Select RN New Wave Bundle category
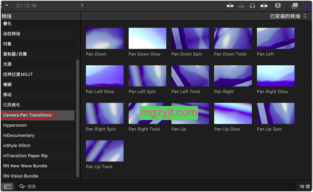The height and width of the screenshot is (192, 313). (38, 166)
